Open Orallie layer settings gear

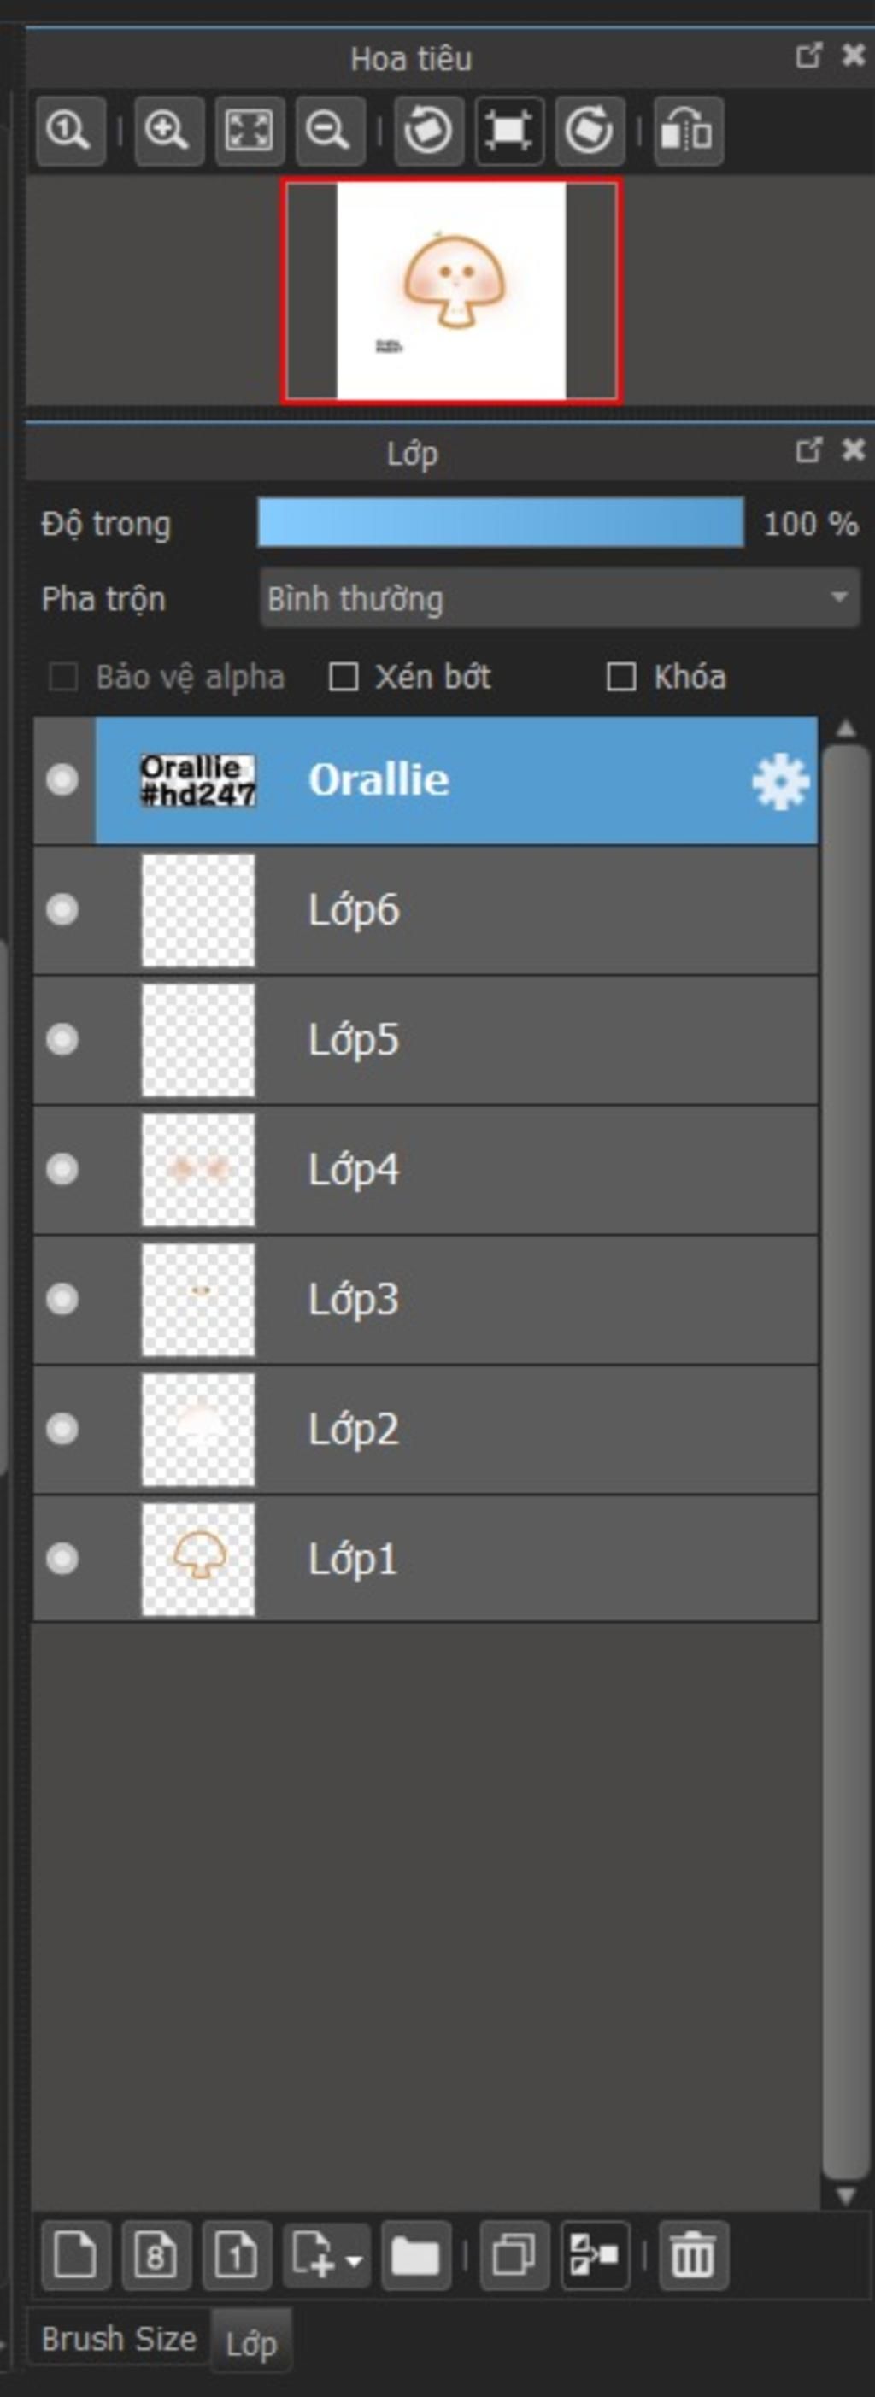tap(780, 781)
